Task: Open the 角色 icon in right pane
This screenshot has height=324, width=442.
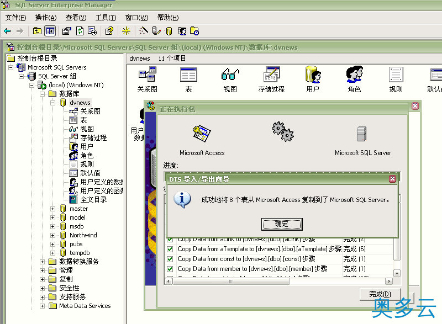Action: pos(354,75)
